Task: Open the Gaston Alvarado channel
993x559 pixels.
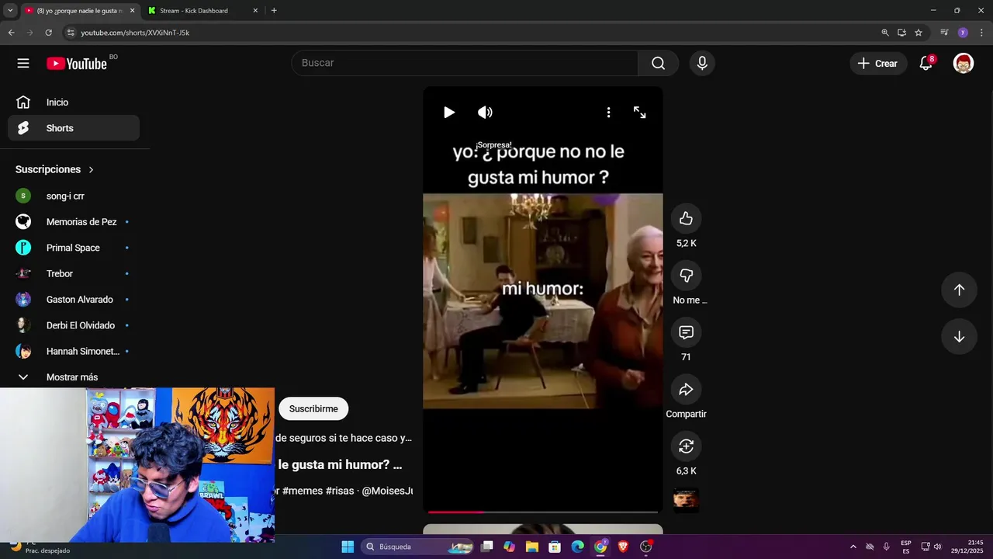Action: (x=74, y=300)
